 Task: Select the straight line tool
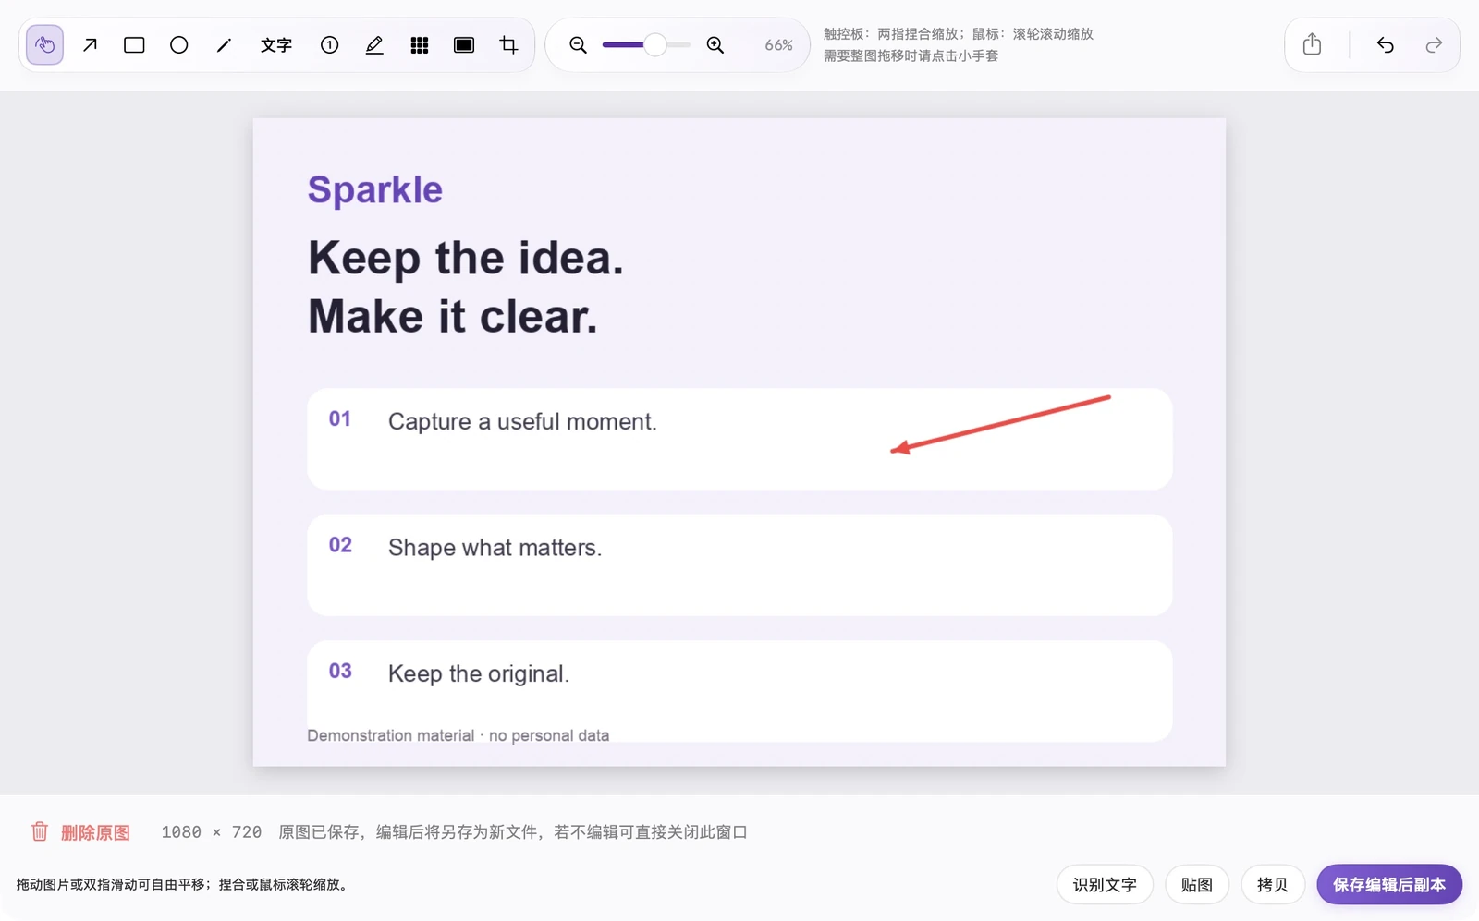coord(224,45)
